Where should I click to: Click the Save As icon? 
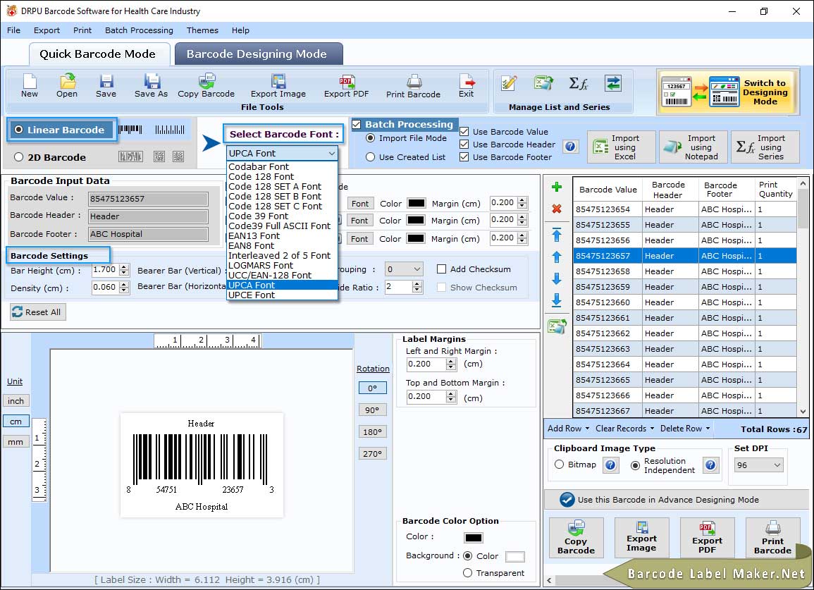(x=151, y=85)
